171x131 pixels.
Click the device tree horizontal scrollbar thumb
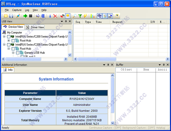click(x=23, y=59)
